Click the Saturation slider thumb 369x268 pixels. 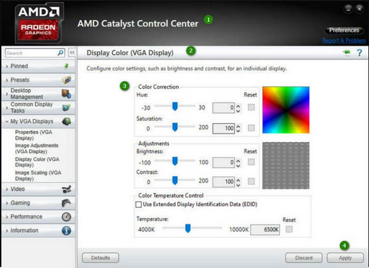175,127
